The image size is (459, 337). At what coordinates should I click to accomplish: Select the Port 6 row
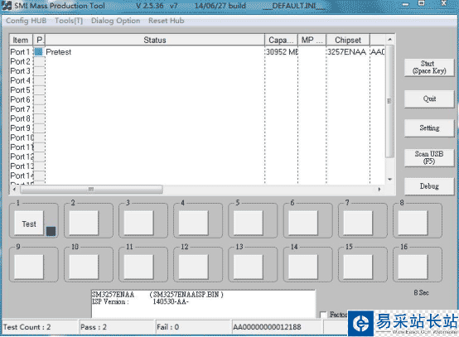197,99
